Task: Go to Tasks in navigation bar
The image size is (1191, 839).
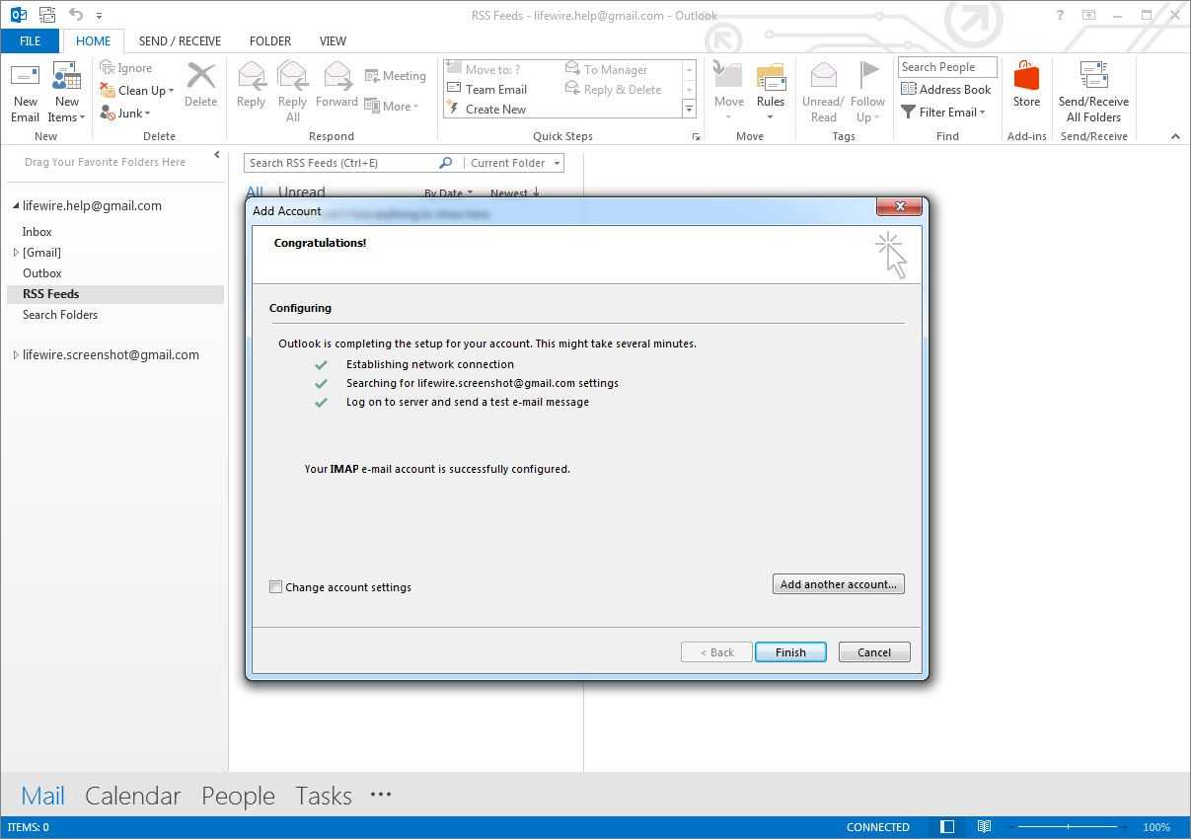Action: point(324,796)
